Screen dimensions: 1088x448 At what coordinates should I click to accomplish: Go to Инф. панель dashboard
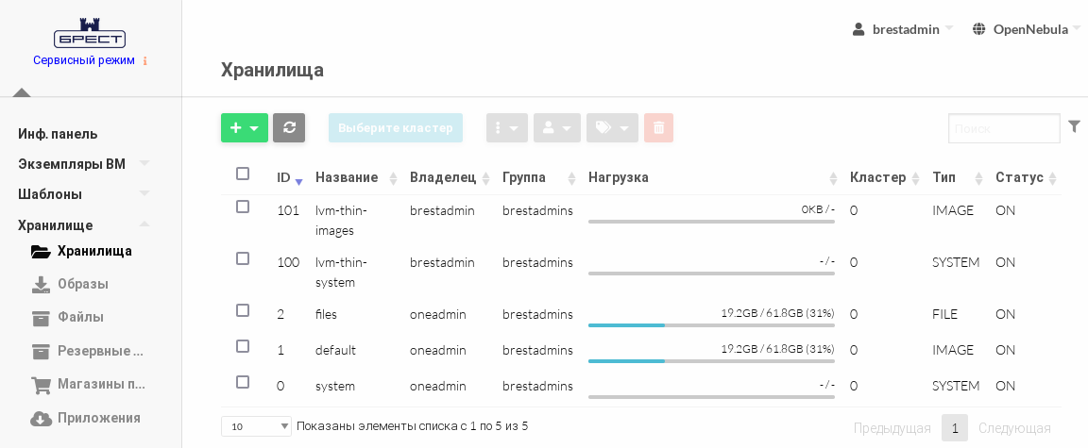[x=58, y=134]
